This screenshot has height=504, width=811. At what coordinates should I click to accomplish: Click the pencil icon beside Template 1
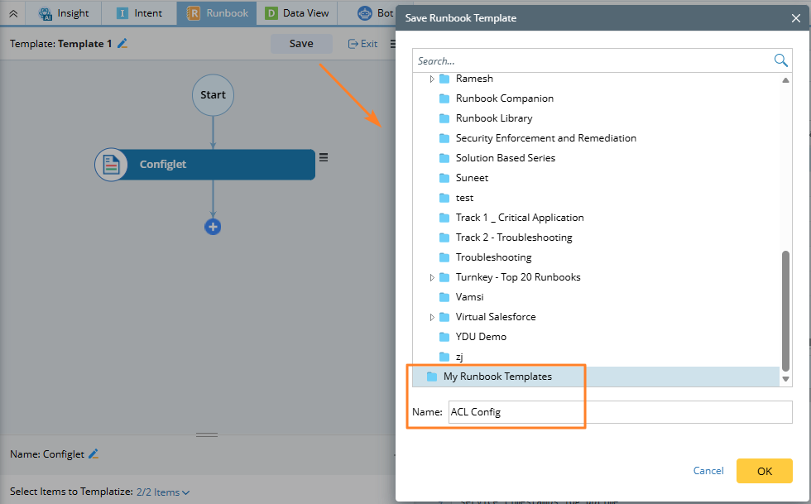pyautogui.click(x=122, y=44)
